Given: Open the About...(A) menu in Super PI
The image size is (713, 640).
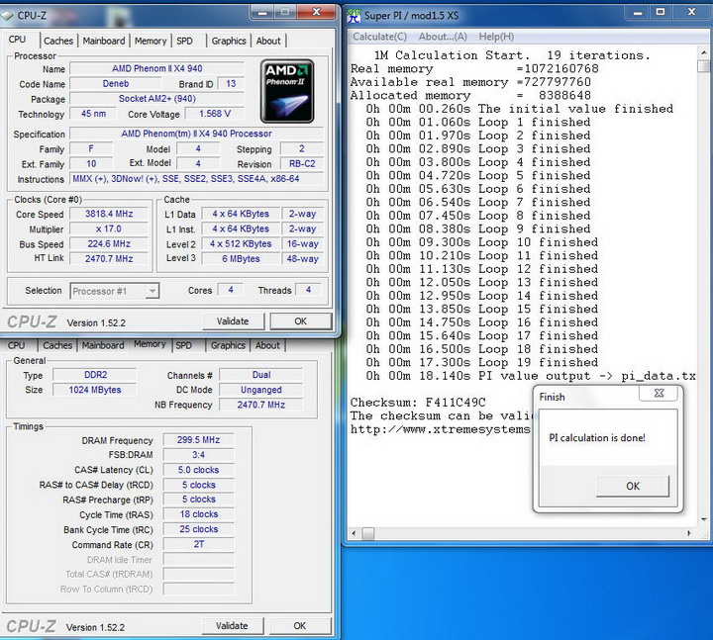Looking at the screenshot, I should coord(443,37).
